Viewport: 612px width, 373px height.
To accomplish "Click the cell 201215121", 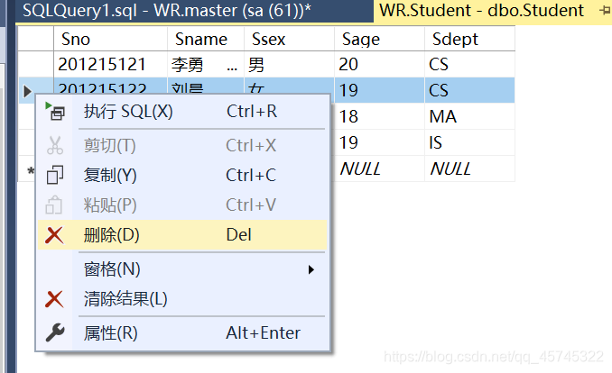I will (x=110, y=64).
